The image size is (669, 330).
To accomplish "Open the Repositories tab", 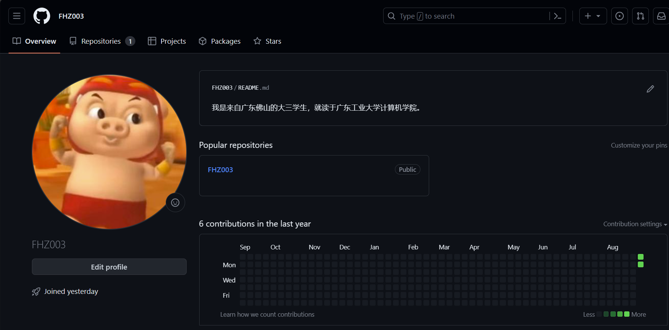I will (x=102, y=41).
